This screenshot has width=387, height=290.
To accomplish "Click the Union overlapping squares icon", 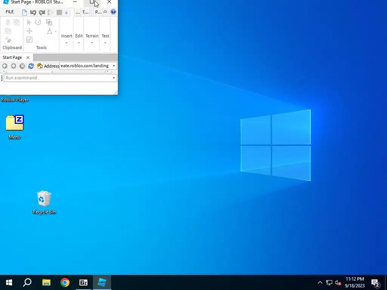I will point(49,22).
